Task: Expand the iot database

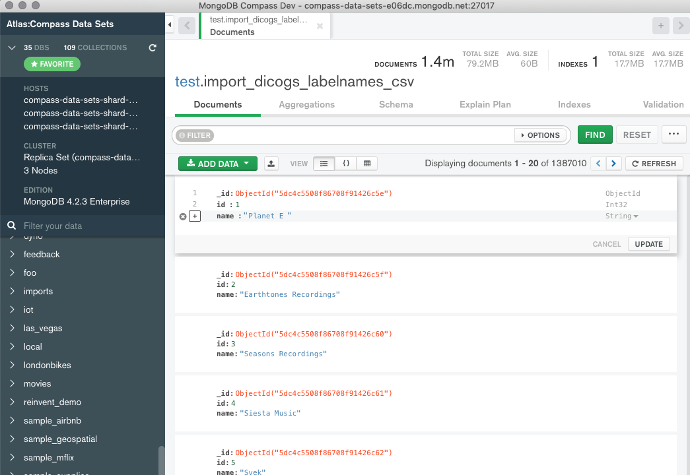Action: (x=13, y=309)
